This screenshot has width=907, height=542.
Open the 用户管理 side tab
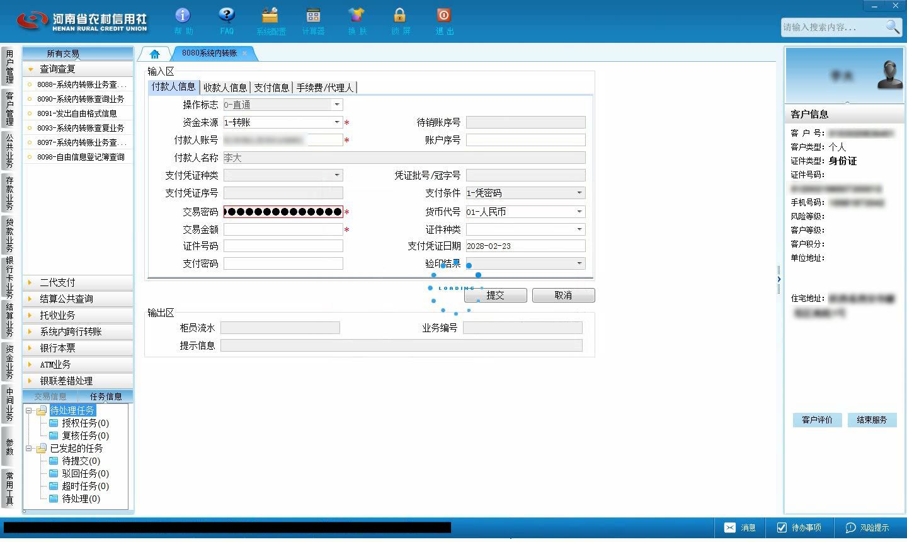[9, 66]
